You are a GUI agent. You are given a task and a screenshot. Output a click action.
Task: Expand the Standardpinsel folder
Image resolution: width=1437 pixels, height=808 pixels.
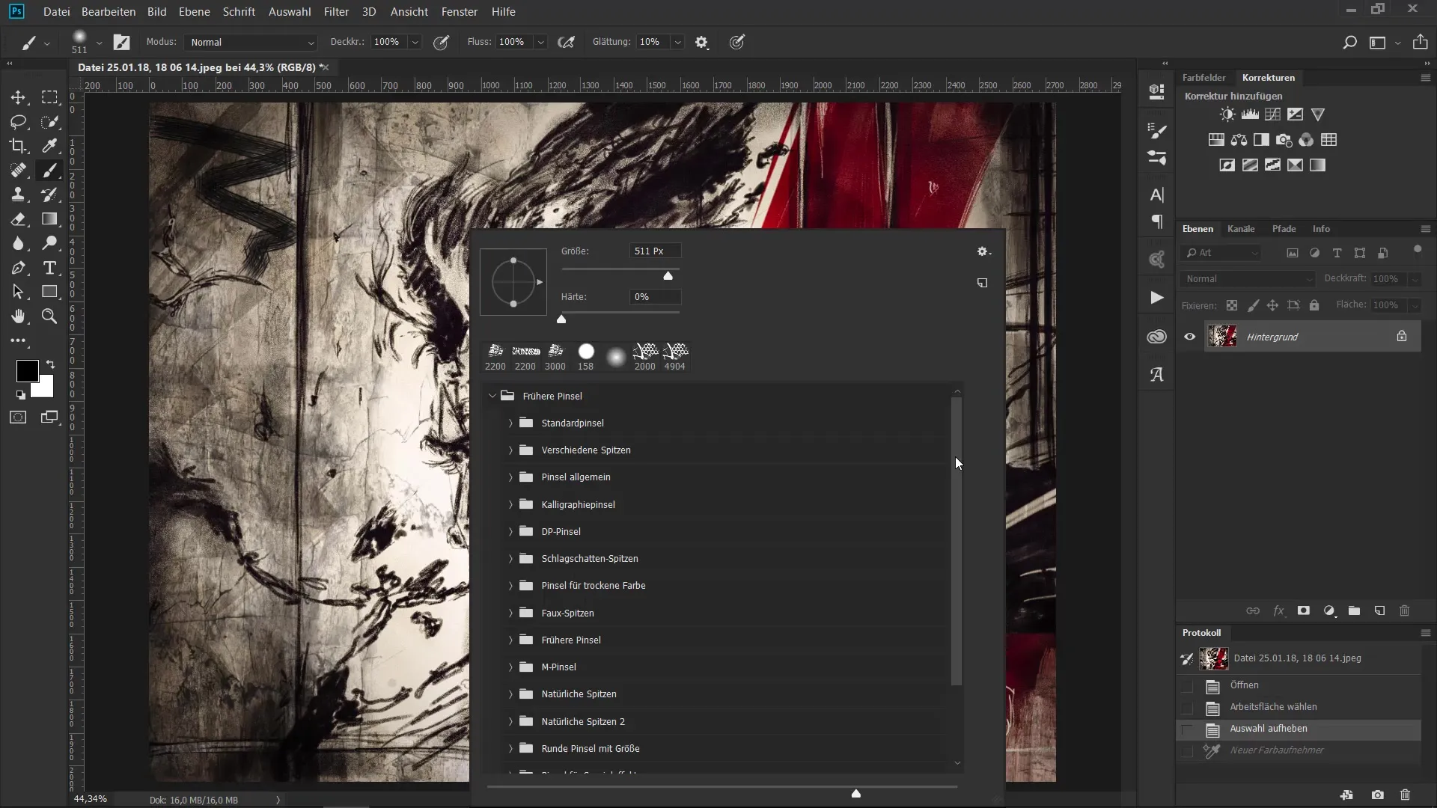[510, 423]
